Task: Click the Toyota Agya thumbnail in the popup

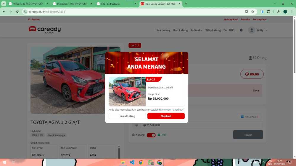Action: point(127,91)
